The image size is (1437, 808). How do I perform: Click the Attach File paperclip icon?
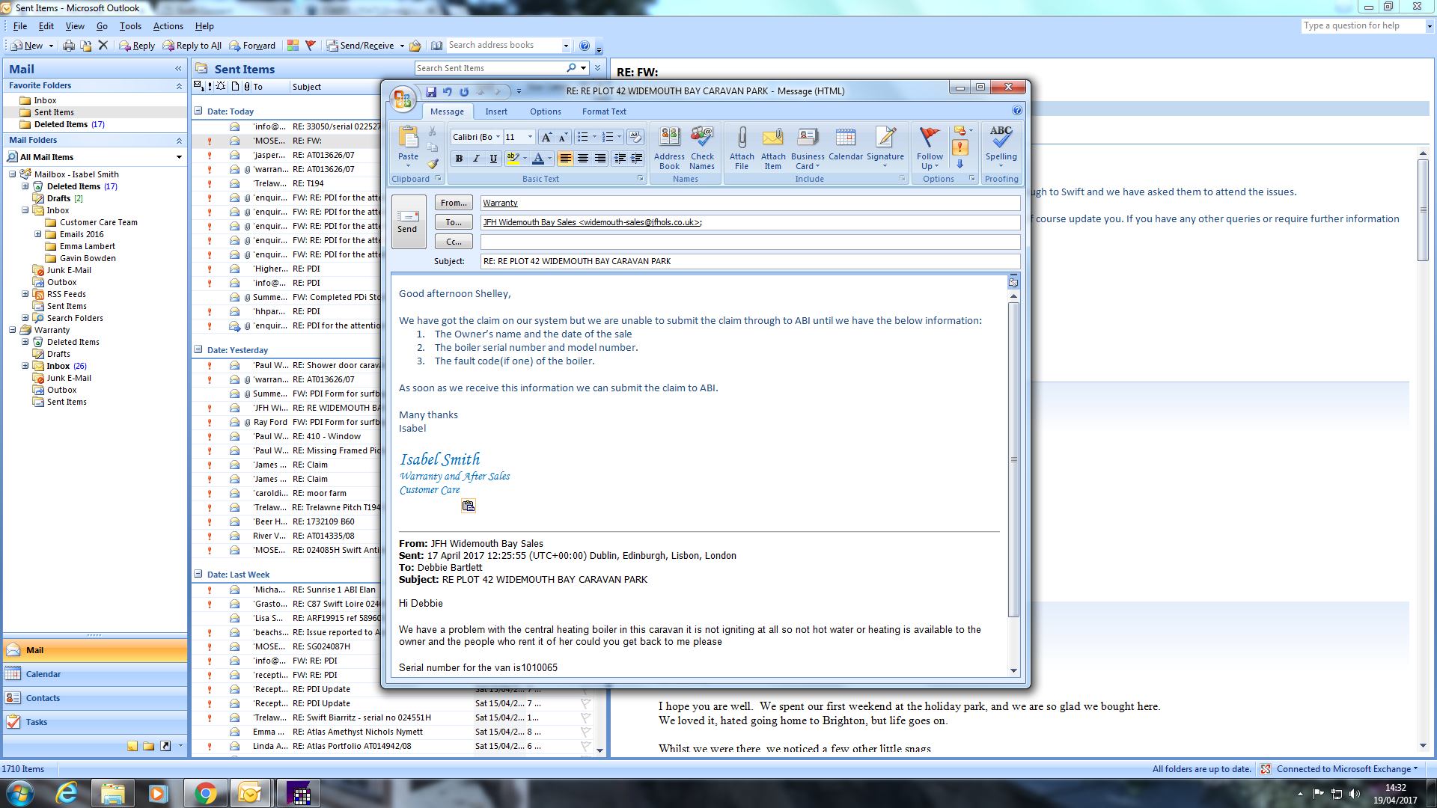(x=741, y=138)
